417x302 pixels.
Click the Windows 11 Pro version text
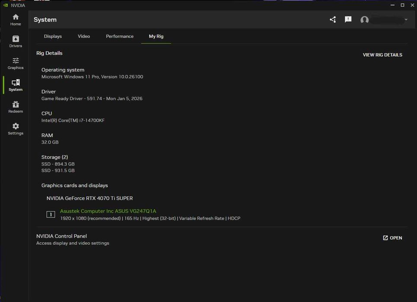[x=92, y=76]
